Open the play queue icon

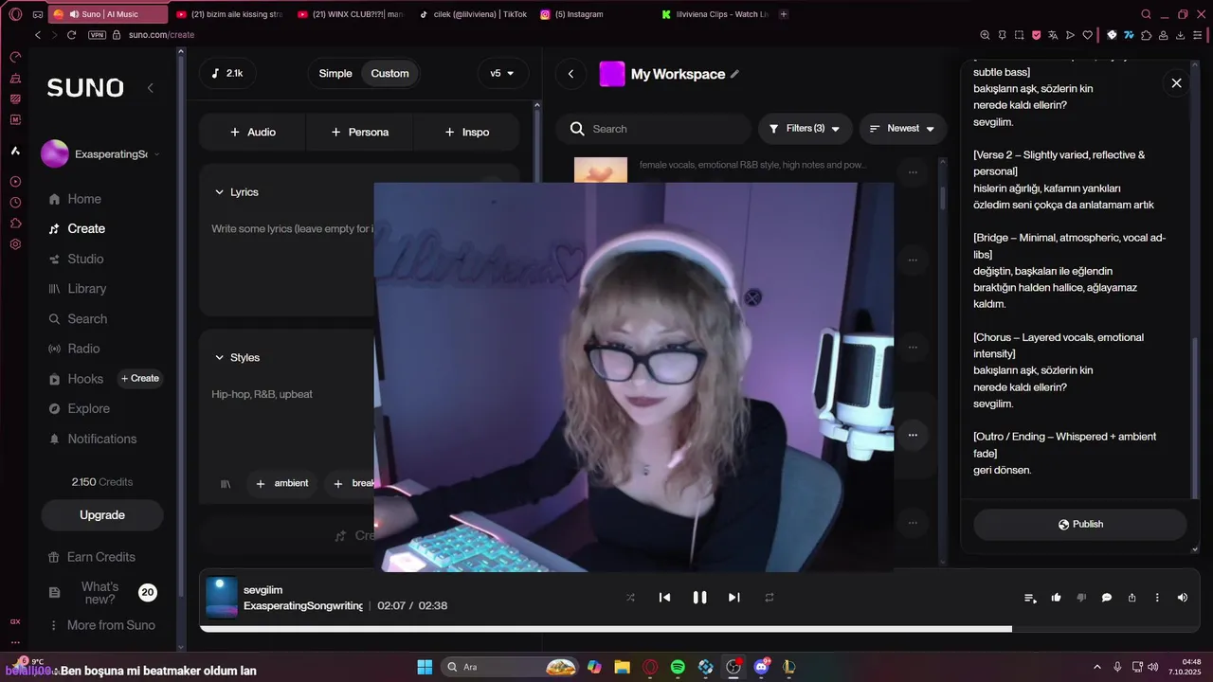(x=1030, y=598)
